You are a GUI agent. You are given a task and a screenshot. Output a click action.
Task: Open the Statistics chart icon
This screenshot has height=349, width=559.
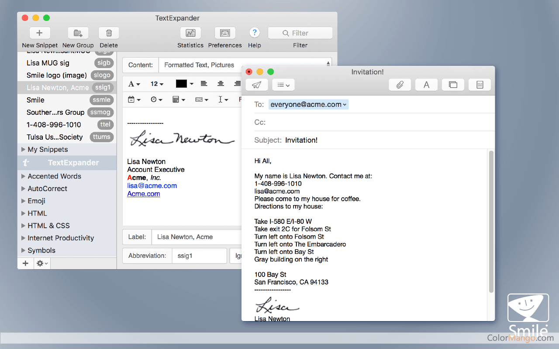190,33
